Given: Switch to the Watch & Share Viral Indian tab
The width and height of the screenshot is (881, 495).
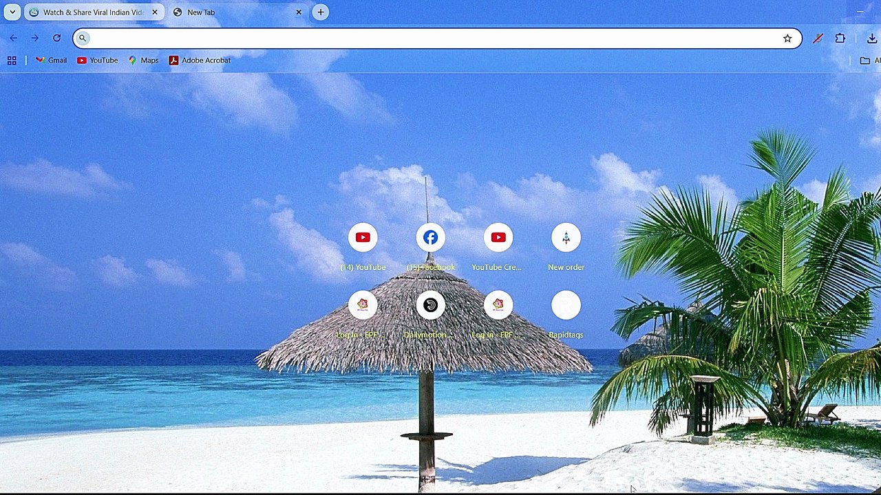Looking at the screenshot, I should click(x=94, y=12).
